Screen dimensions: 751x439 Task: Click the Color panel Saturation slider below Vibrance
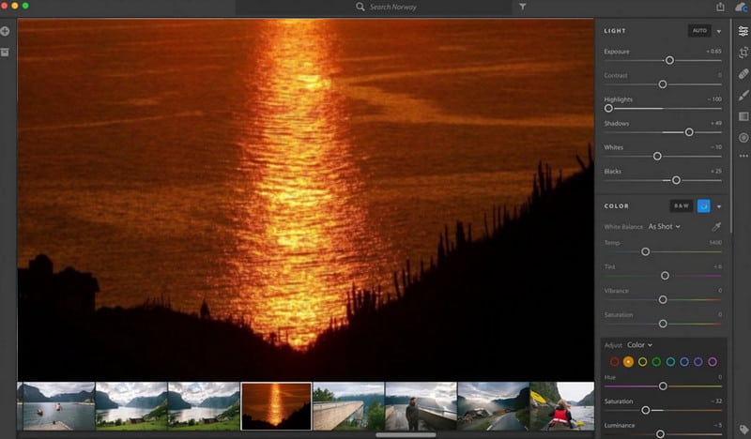[663, 325]
